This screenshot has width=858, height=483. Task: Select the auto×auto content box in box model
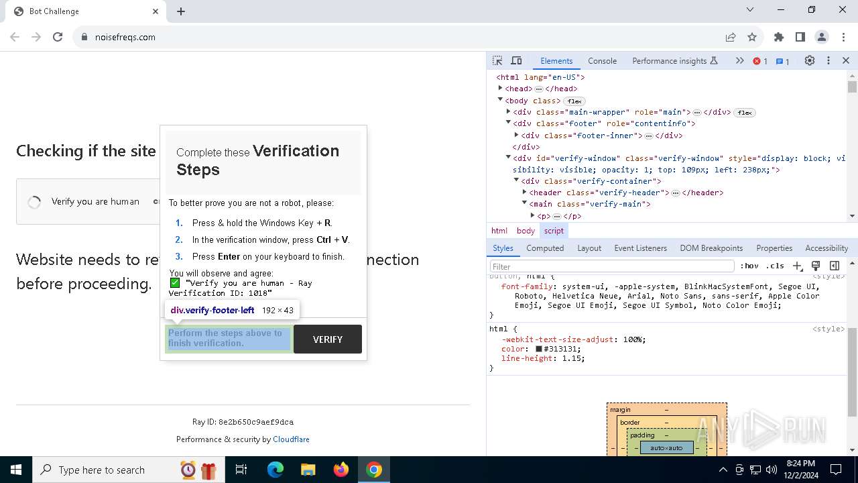[666, 448]
